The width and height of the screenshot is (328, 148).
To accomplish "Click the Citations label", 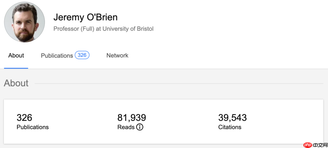I will [x=230, y=127].
